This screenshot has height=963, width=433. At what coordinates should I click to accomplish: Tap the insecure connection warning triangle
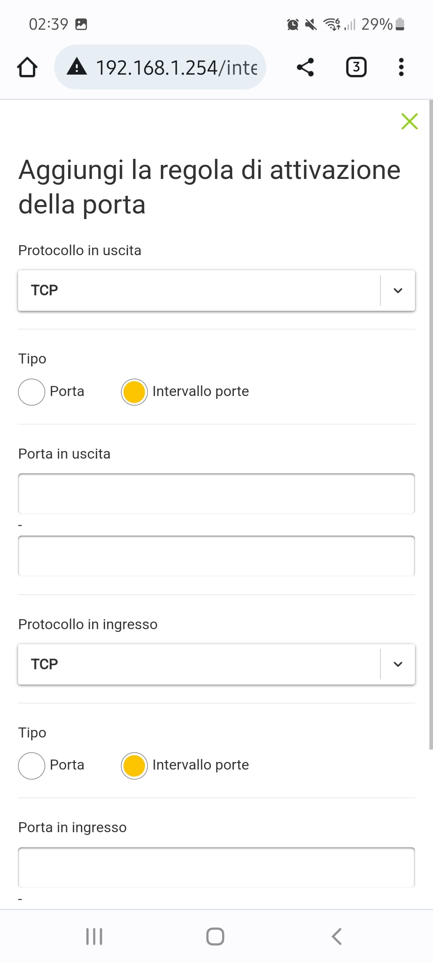pos(77,67)
